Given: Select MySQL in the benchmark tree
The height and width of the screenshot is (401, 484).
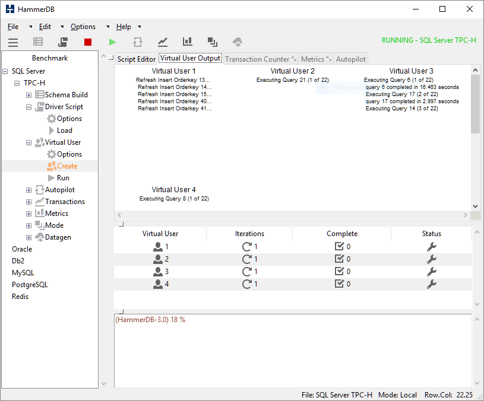Looking at the screenshot, I should click(x=23, y=273).
